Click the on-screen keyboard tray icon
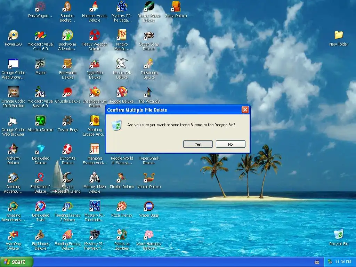356x267 pixels. pos(317,262)
